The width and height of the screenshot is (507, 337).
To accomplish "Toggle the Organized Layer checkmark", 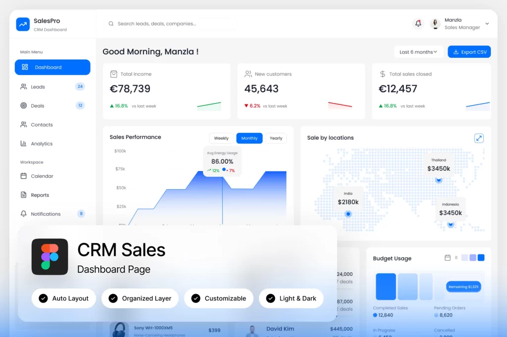I will [x=113, y=298].
